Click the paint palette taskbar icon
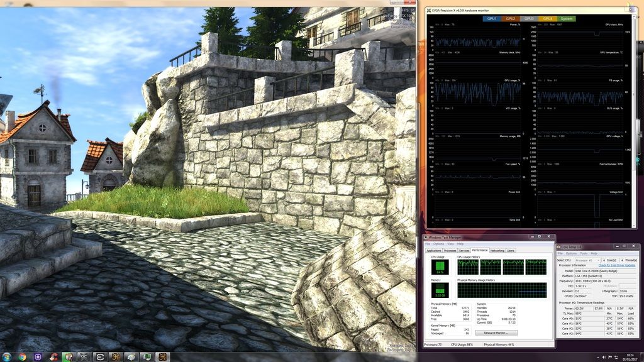Image resolution: width=644 pixels, height=362 pixels. coord(131,357)
